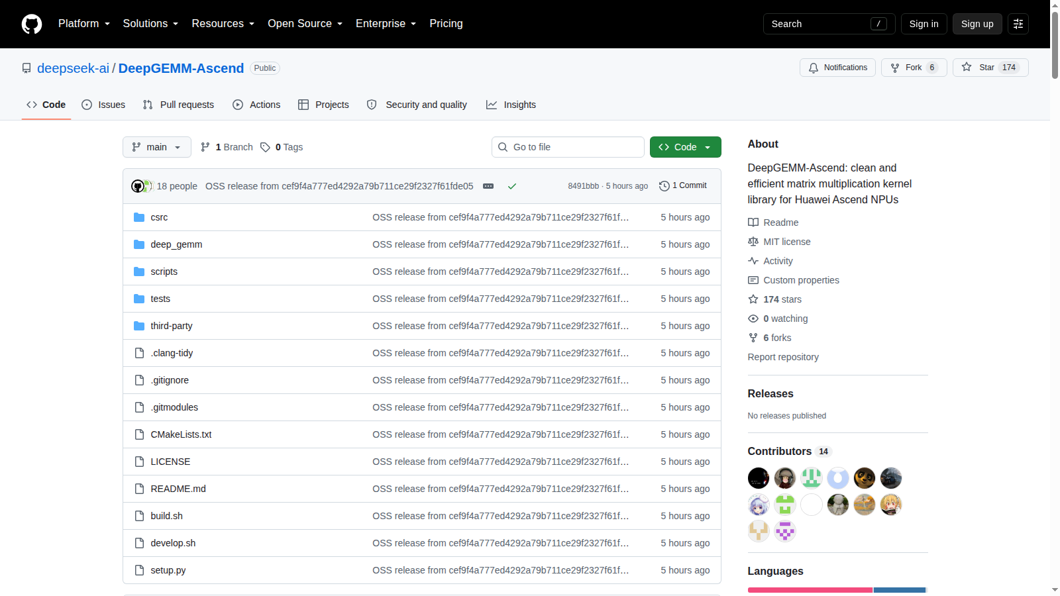
Task: Click the Sign up button
Action: point(977,24)
